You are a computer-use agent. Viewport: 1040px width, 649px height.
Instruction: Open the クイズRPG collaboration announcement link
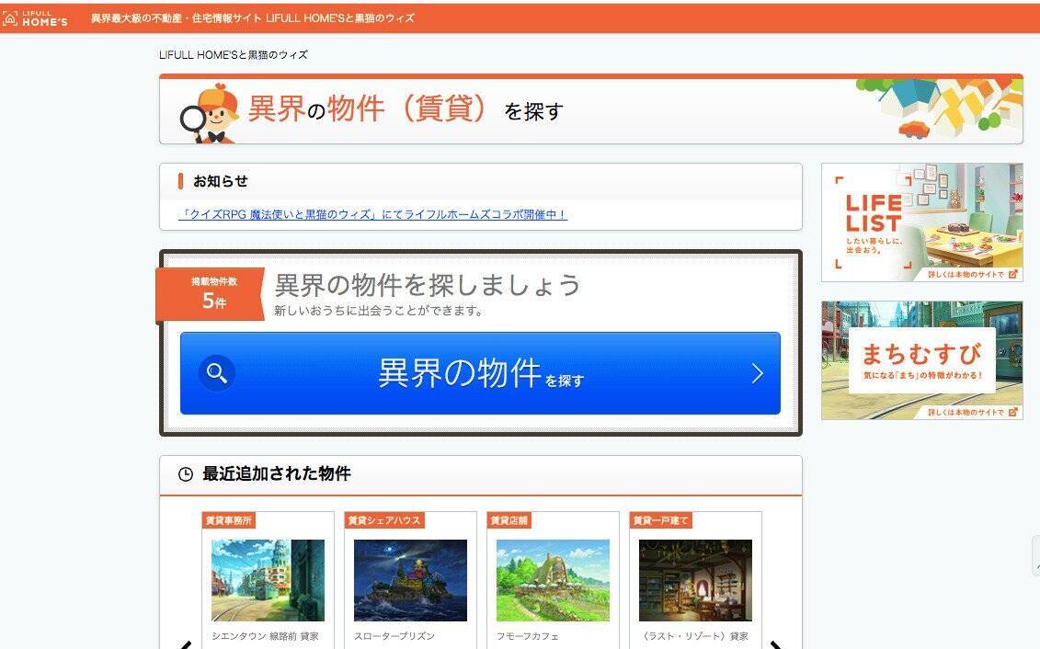372,215
